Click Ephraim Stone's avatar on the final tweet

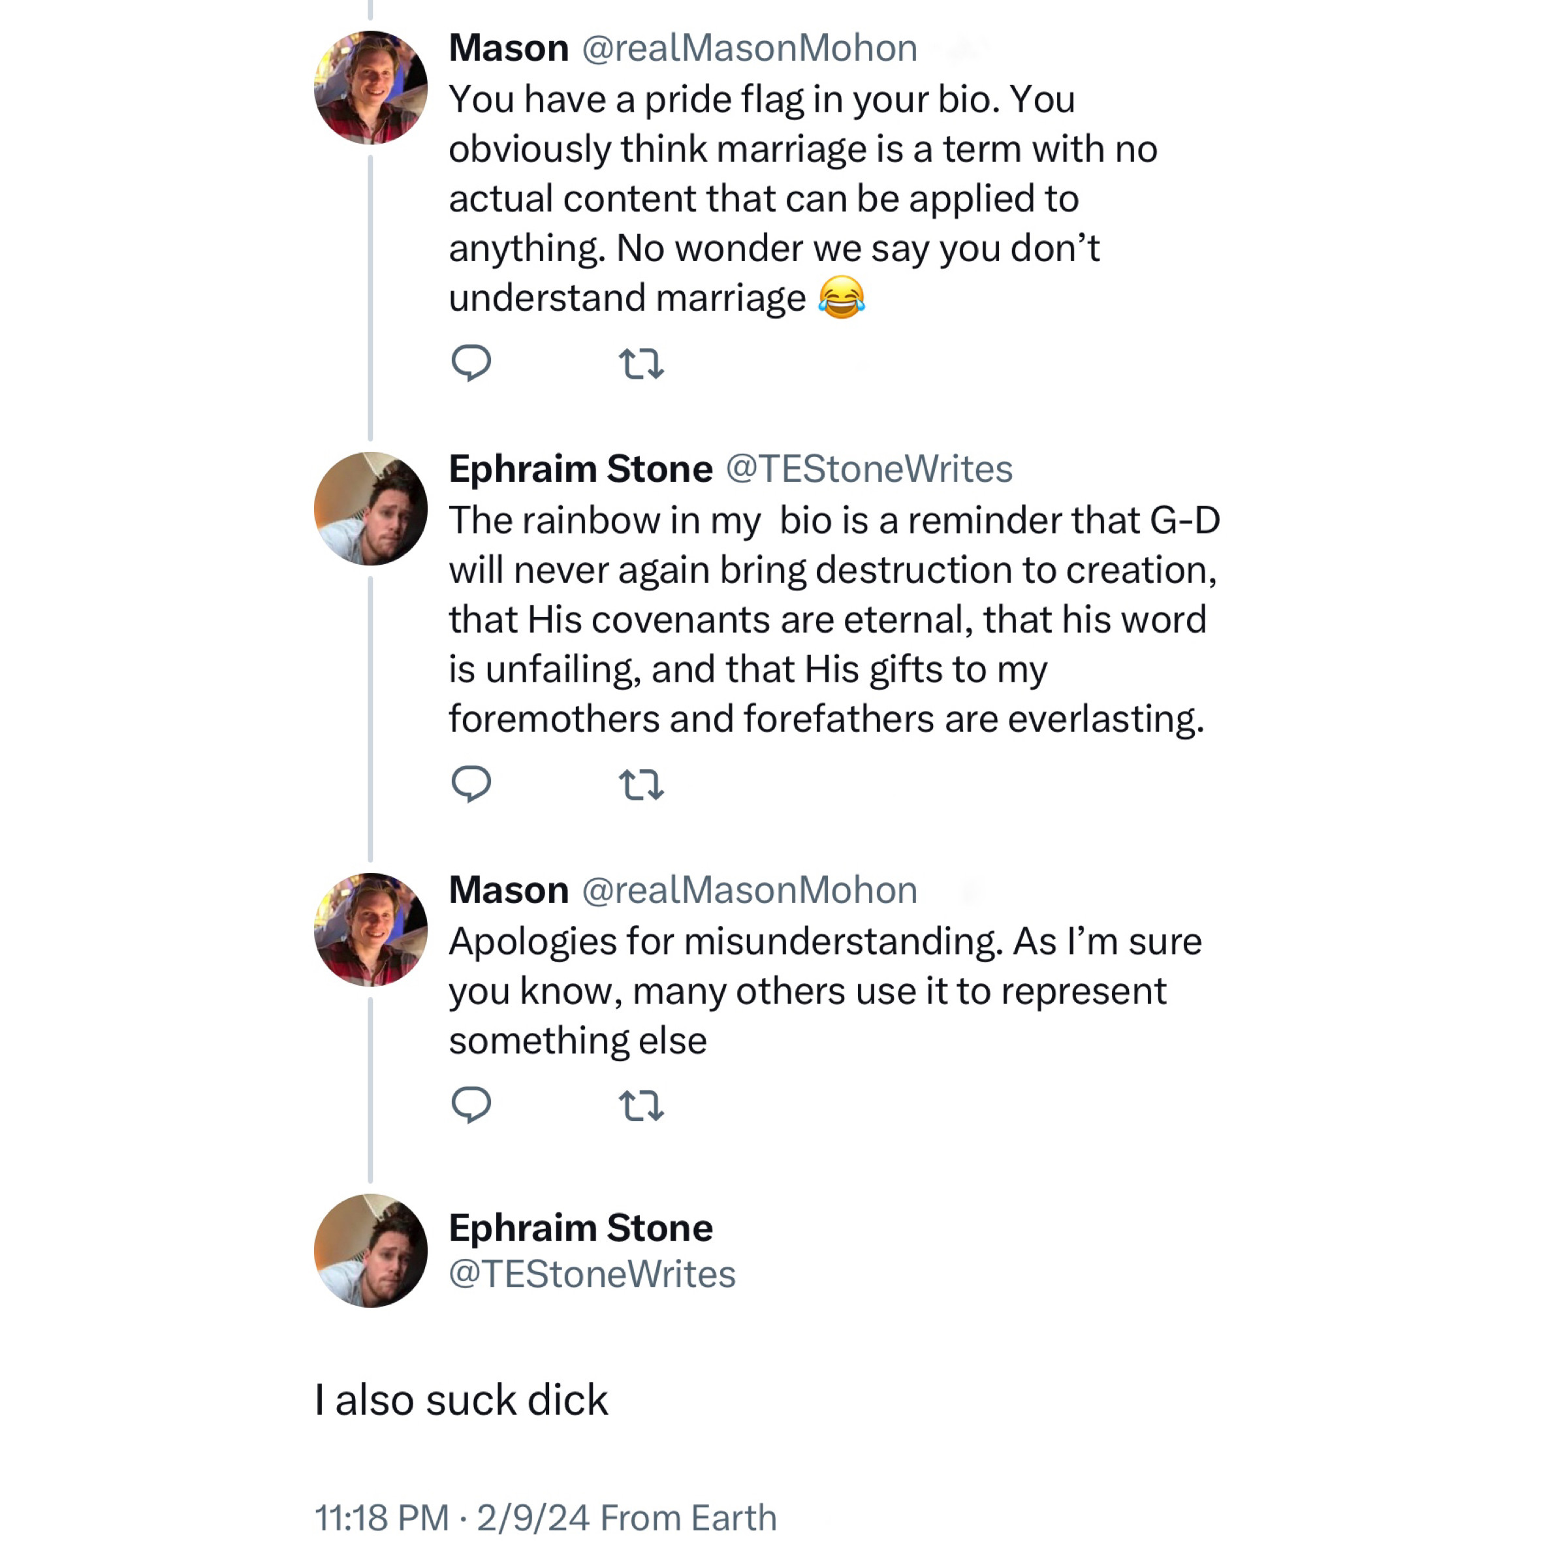[x=371, y=1250]
